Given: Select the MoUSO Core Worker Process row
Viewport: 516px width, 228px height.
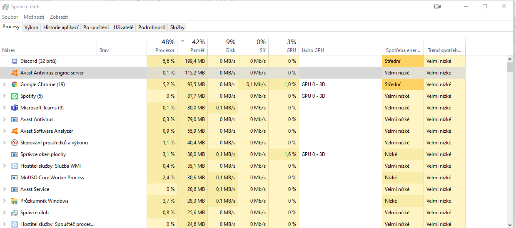Looking at the screenshot, I should tap(52, 178).
